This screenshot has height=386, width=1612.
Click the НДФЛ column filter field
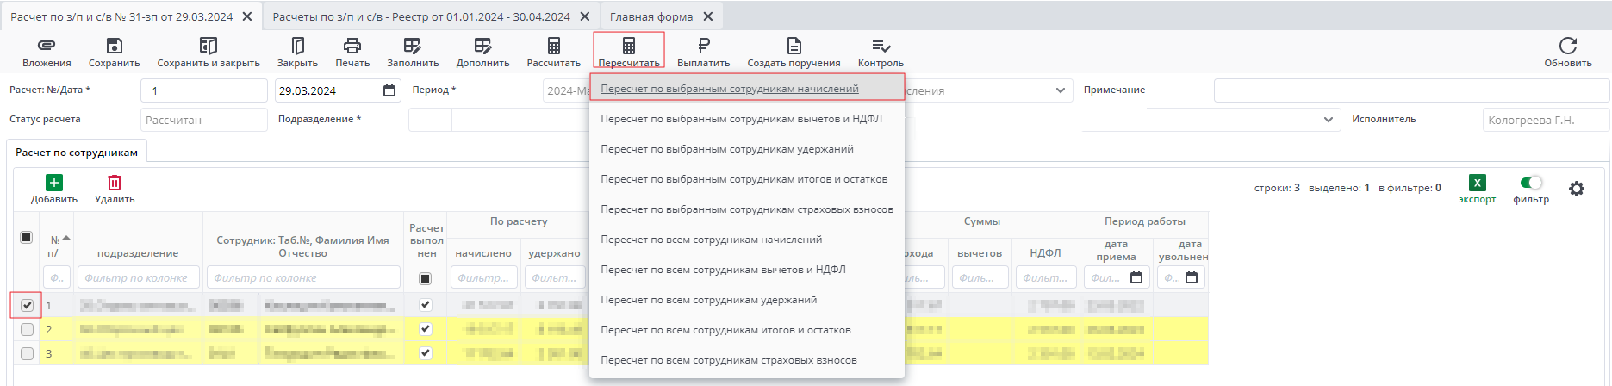(x=1046, y=277)
